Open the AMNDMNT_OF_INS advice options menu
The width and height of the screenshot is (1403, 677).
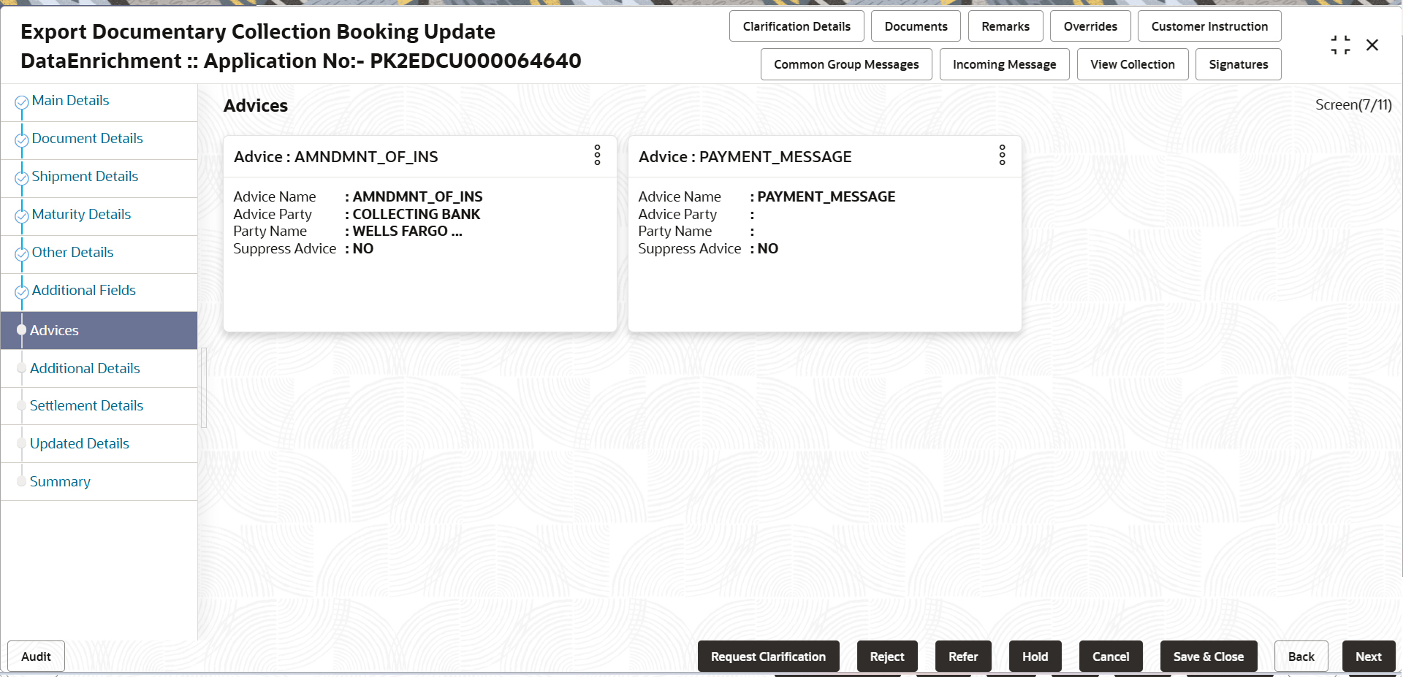pyautogui.click(x=597, y=155)
